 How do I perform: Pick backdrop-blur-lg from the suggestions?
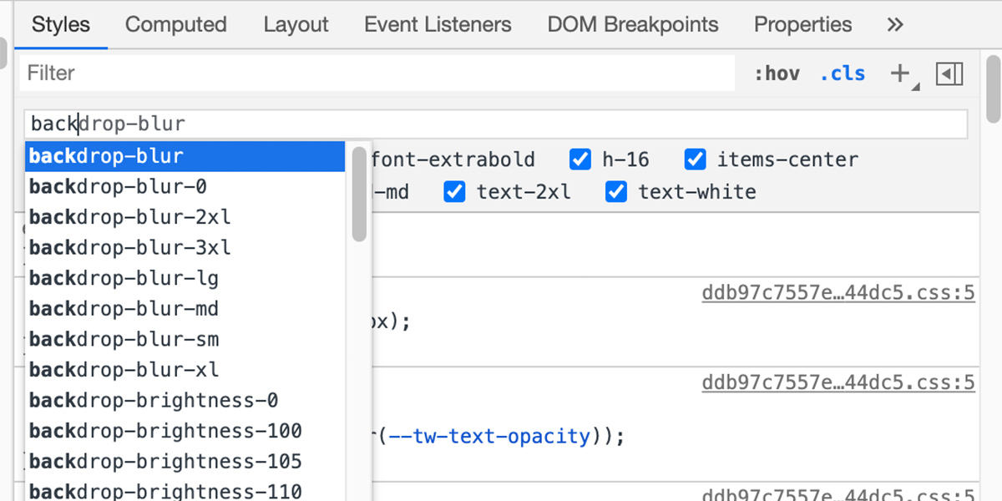tap(185, 278)
